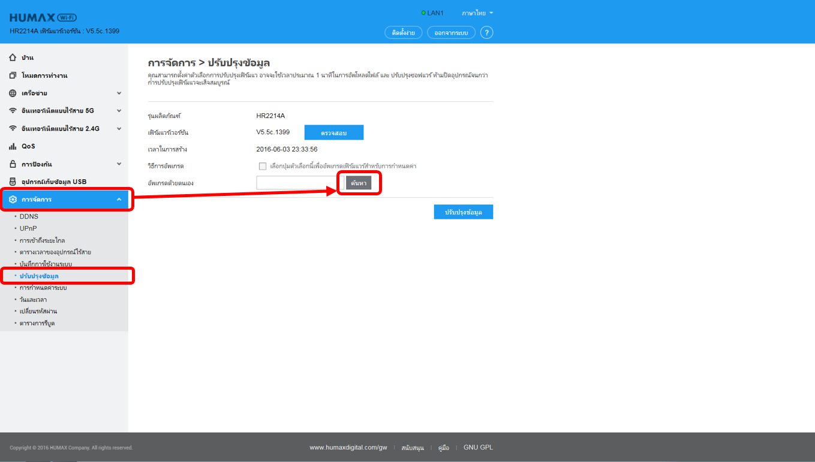Open the GNU GPL footer link

[479, 448]
